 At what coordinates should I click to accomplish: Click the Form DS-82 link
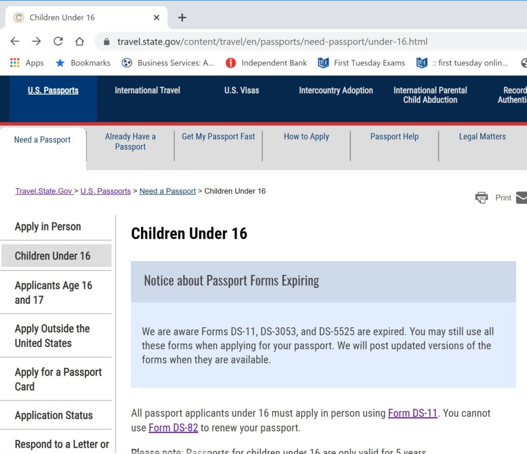pyautogui.click(x=173, y=428)
